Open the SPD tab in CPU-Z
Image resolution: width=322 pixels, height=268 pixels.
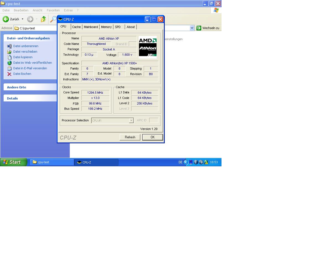118,27
